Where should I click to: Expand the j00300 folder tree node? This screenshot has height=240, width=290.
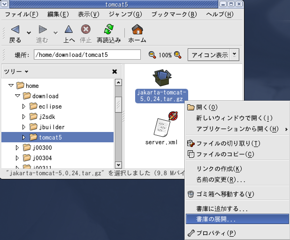coord(17,147)
